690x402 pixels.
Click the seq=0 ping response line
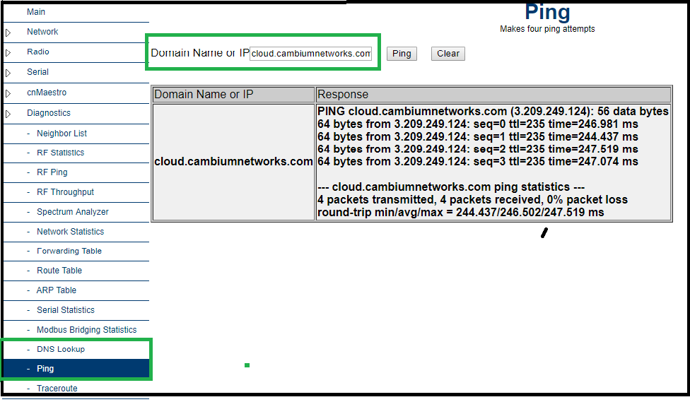click(x=477, y=124)
